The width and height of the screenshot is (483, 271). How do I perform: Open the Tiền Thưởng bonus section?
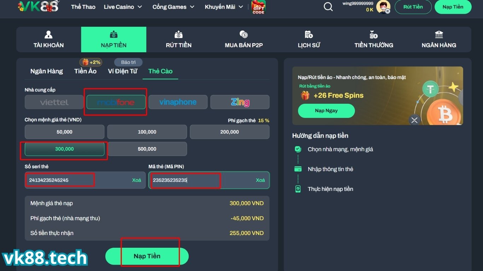point(374,40)
